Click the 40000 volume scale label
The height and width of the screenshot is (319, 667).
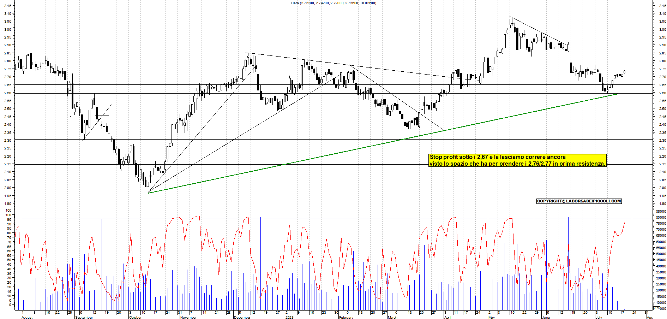[x=661, y=266]
